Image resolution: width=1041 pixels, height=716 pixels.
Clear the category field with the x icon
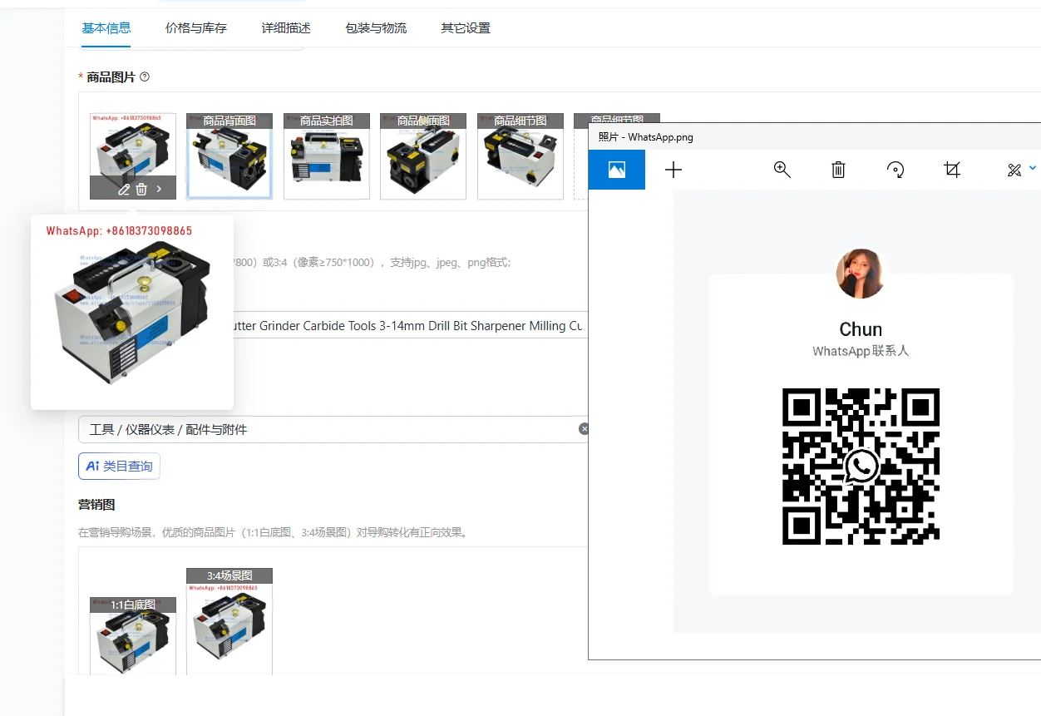coord(584,429)
